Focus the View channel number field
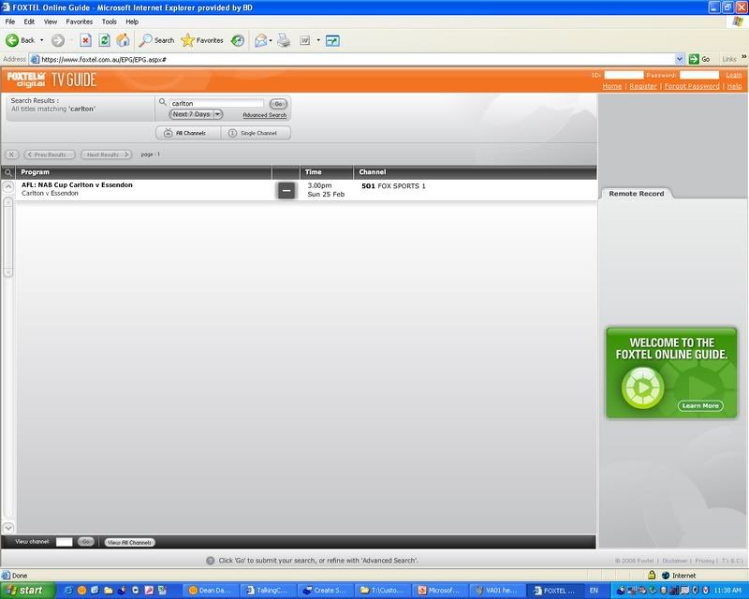749x599 pixels. click(64, 542)
